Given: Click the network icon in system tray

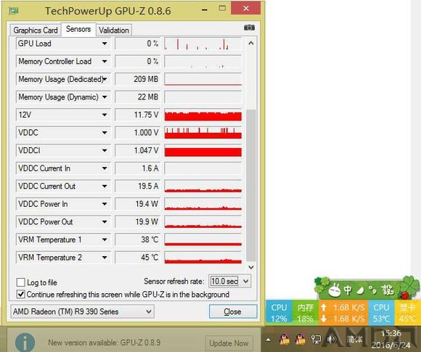Looking at the screenshot, I should click(x=316, y=340).
